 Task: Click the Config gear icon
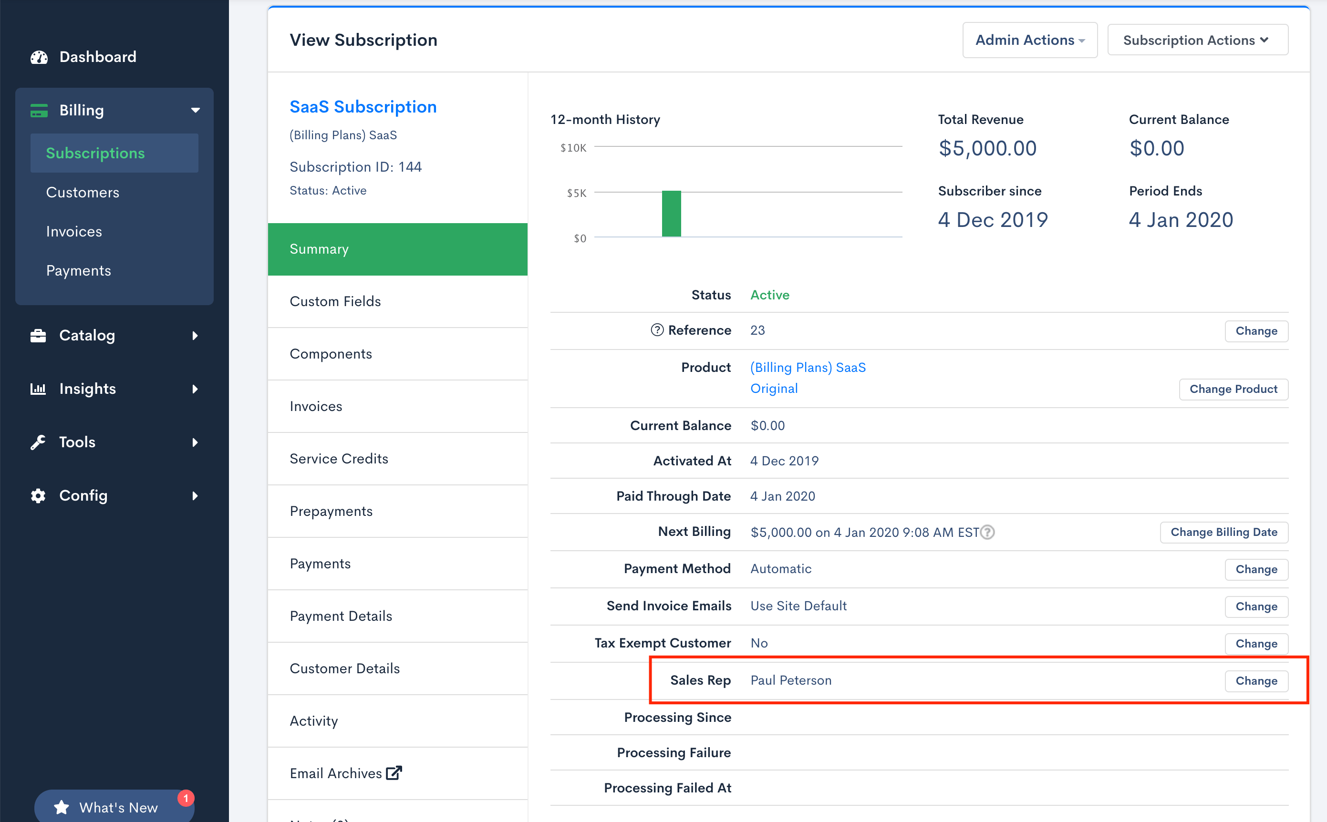point(38,495)
